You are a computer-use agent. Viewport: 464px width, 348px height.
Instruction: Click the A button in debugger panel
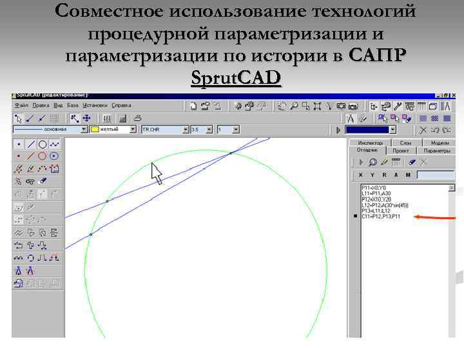click(x=396, y=175)
